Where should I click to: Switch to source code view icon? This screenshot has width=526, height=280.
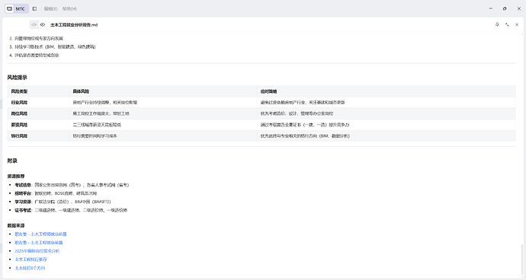pyautogui.click(x=34, y=25)
